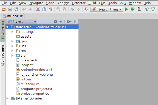The height and width of the screenshot is (105, 158).
Task: Select the project.properties file
Action: [x=35, y=93]
